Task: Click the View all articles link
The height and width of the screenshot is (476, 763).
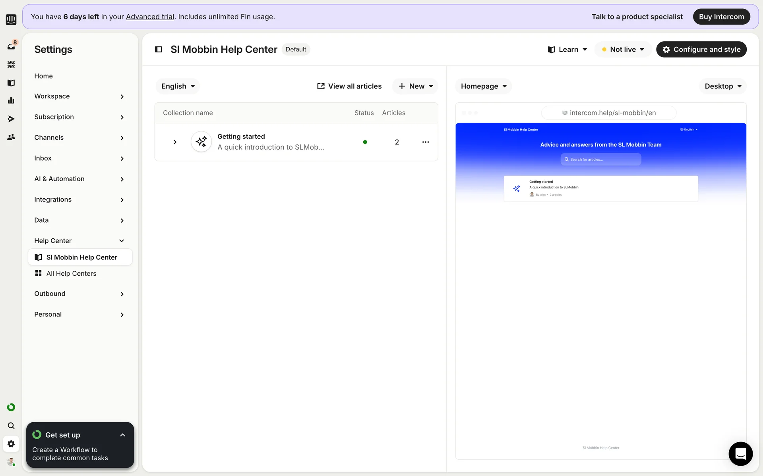Action: click(349, 86)
